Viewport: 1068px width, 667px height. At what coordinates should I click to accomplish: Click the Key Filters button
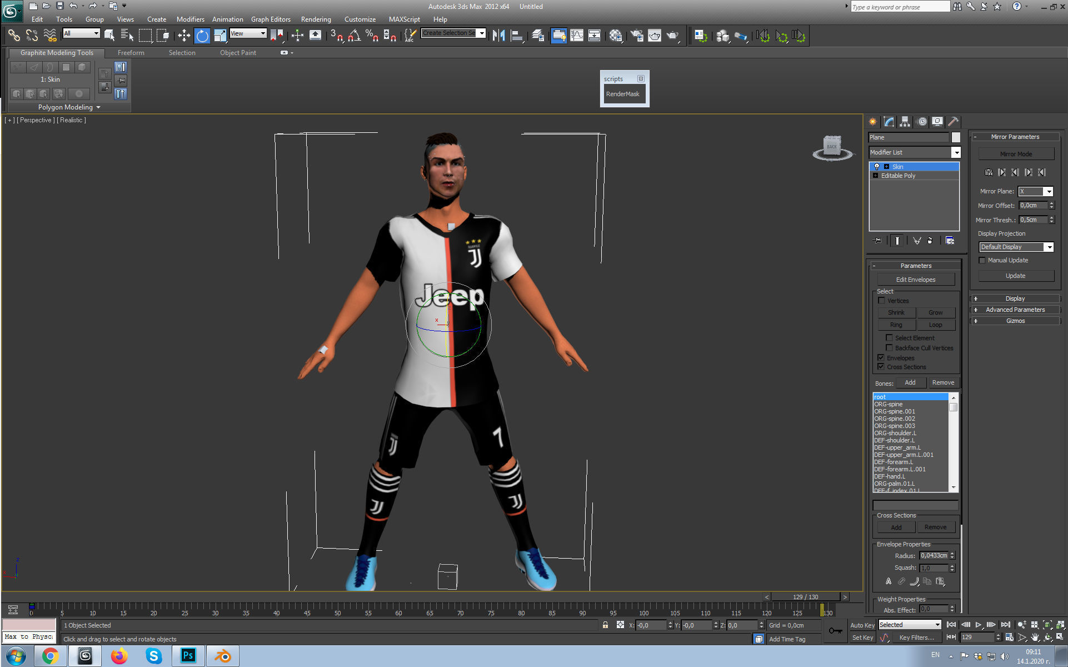[x=916, y=638]
